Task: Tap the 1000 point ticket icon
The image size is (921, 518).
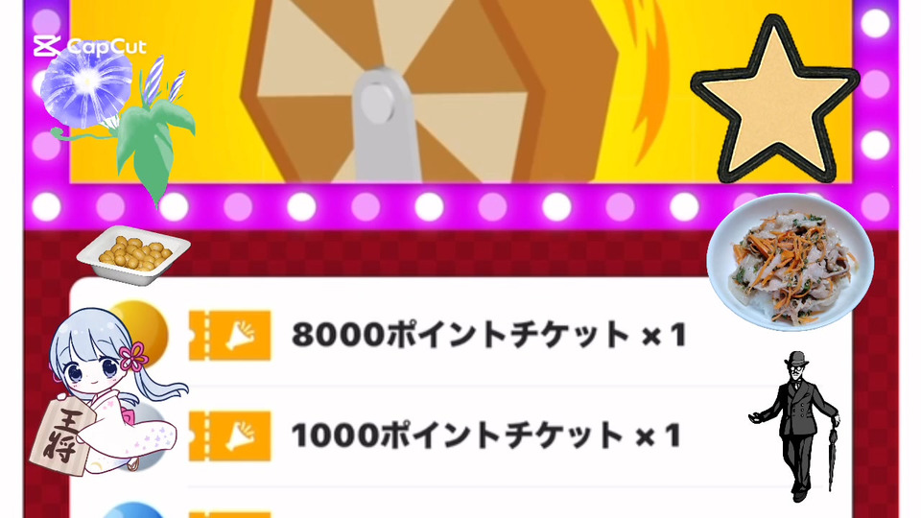Action: coord(229,436)
